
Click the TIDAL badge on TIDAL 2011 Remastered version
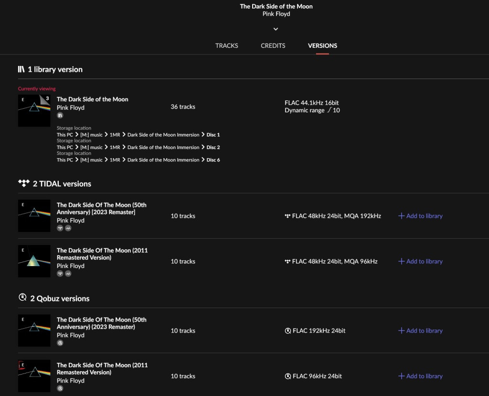pos(60,274)
